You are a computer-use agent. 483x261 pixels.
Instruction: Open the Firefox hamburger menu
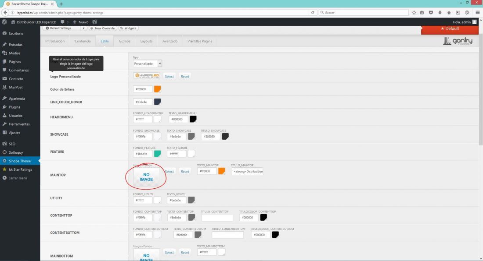[477, 13]
